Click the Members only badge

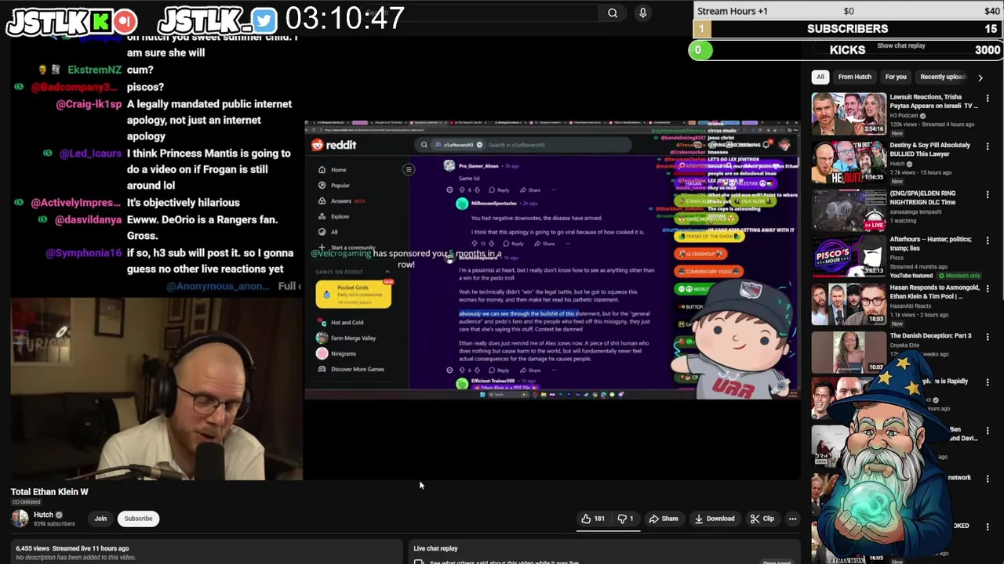click(959, 276)
